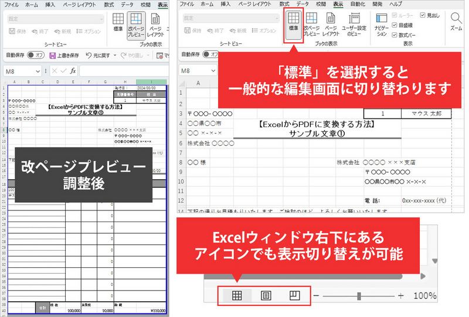Click 新規 in page-break-preview window's sheet view group
The height and width of the screenshot is (317, 469).
(x=63, y=31)
